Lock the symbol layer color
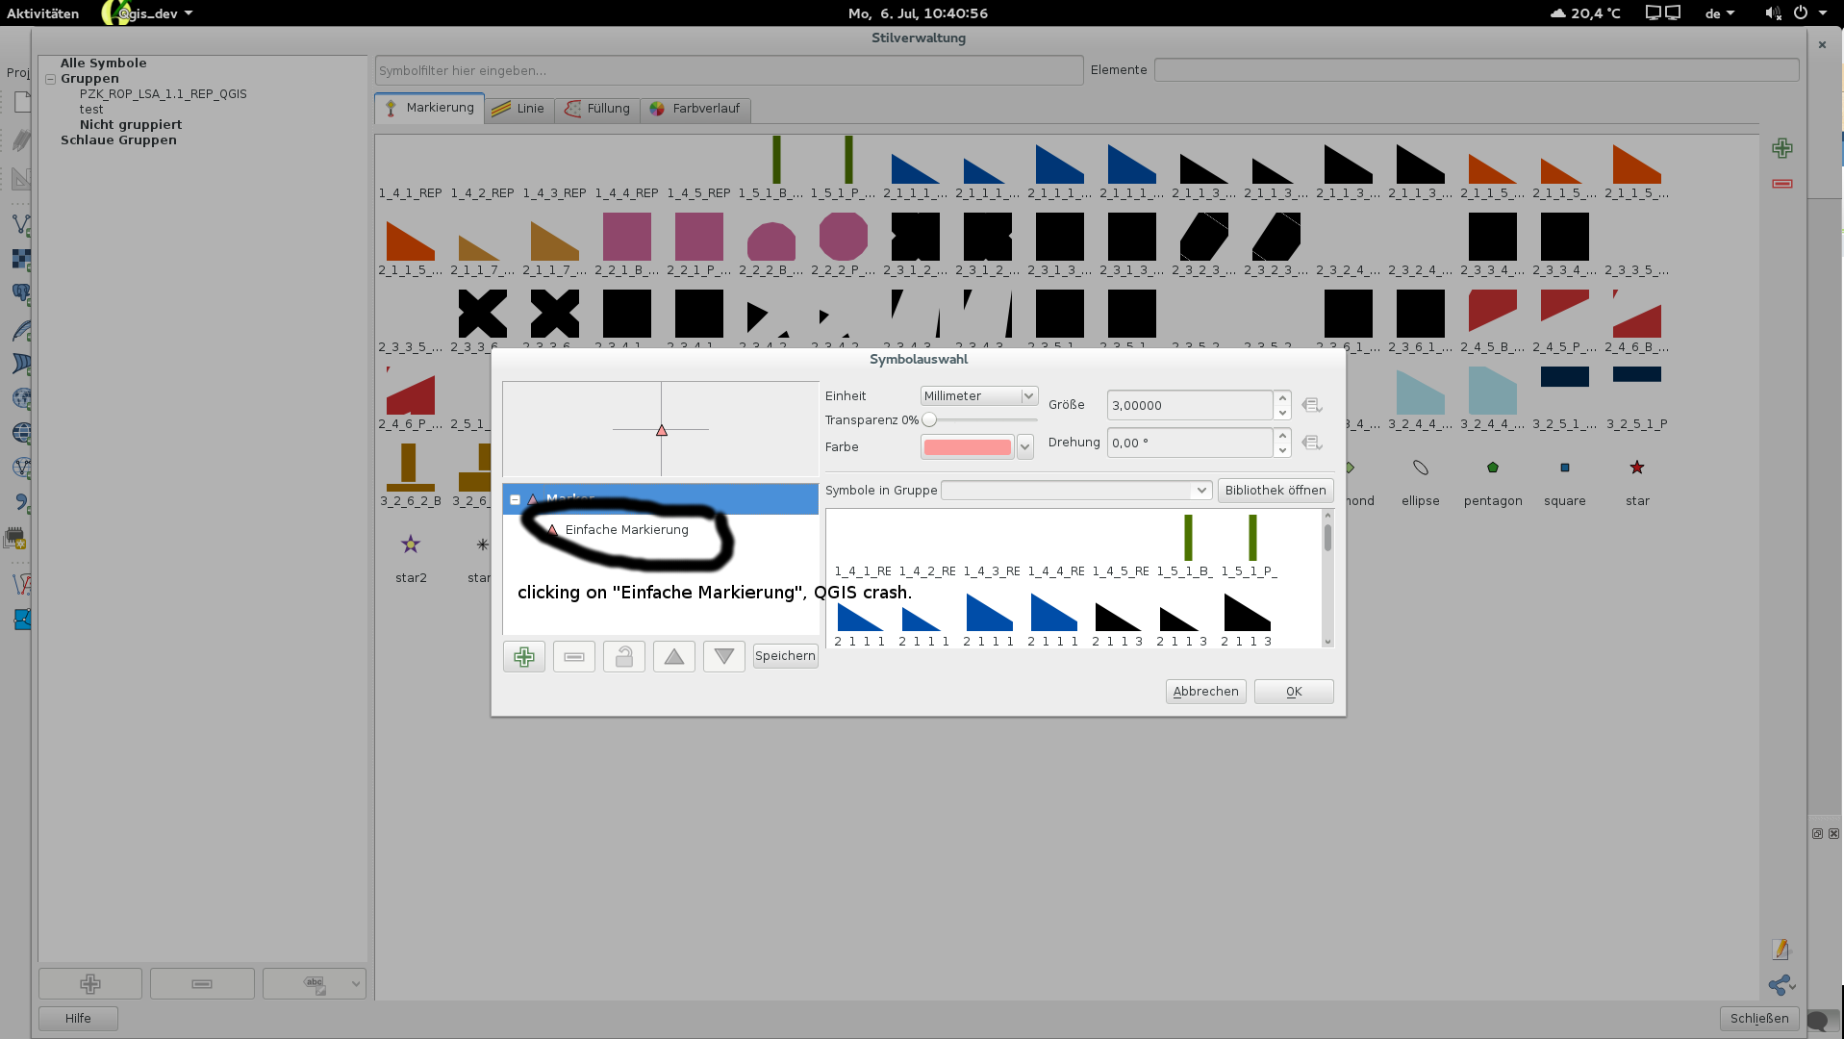This screenshot has height=1039, width=1844. pyautogui.click(x=623, y=657)
